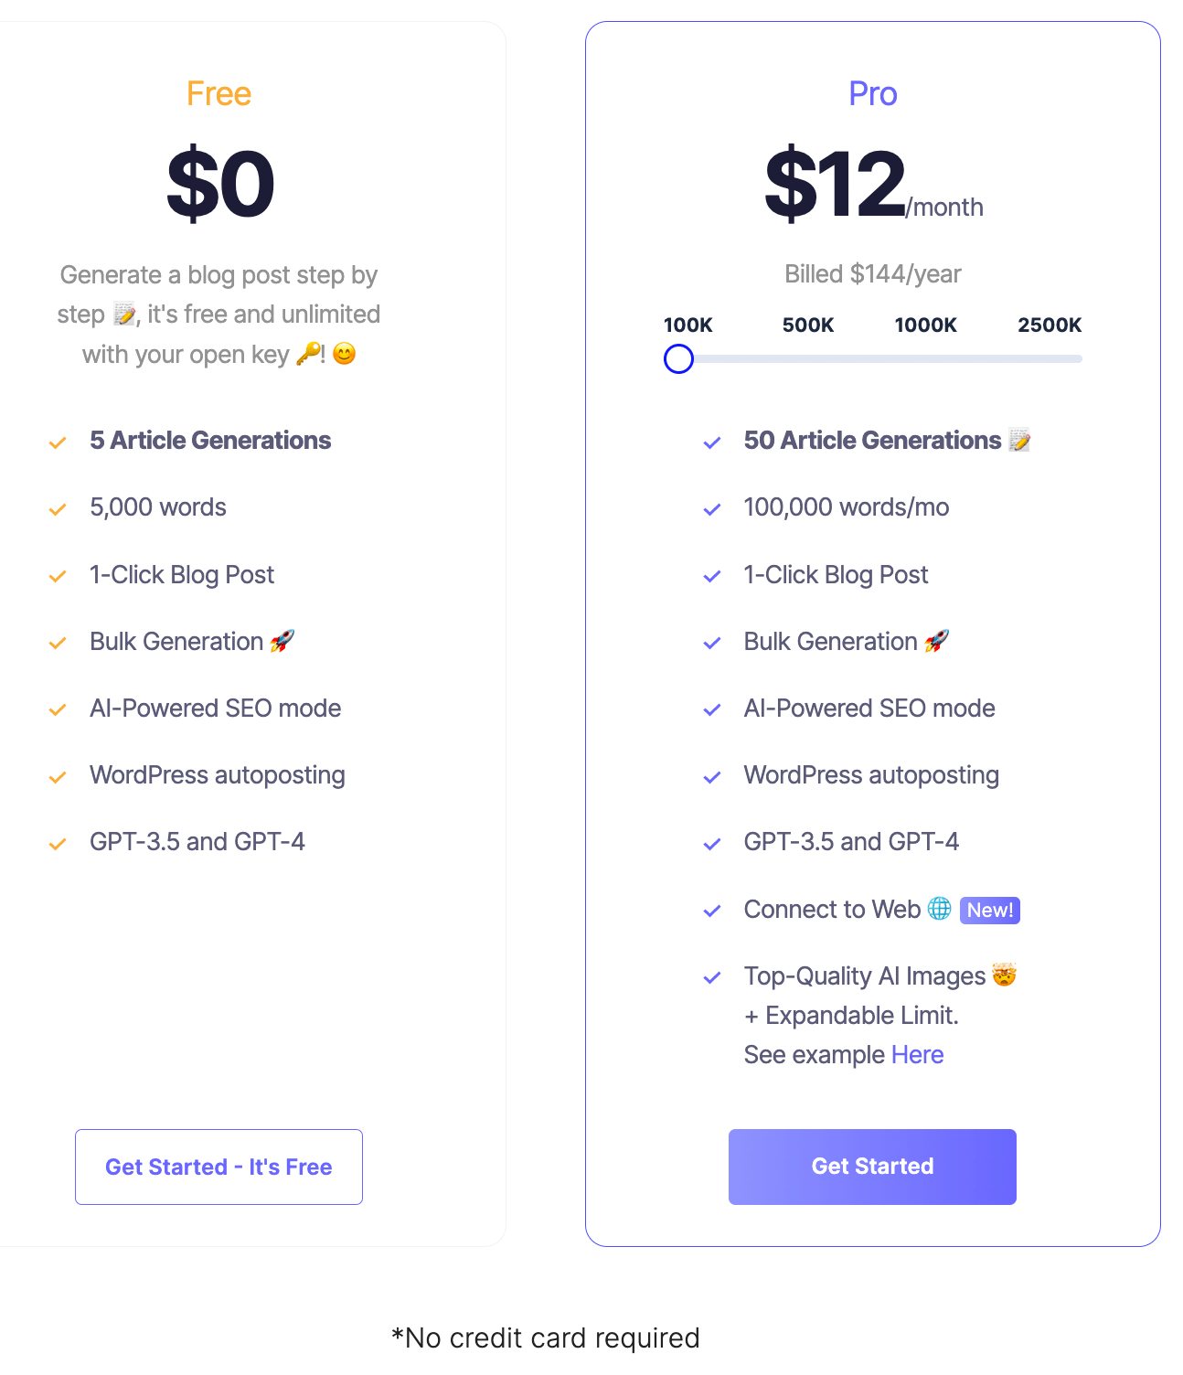Select the 500K label on the slider

click(808, 325)
